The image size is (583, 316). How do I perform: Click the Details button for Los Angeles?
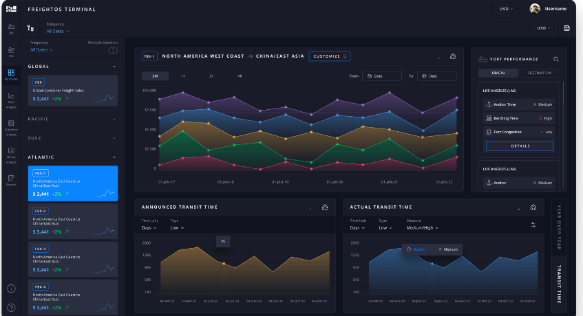tap(520, 146)
